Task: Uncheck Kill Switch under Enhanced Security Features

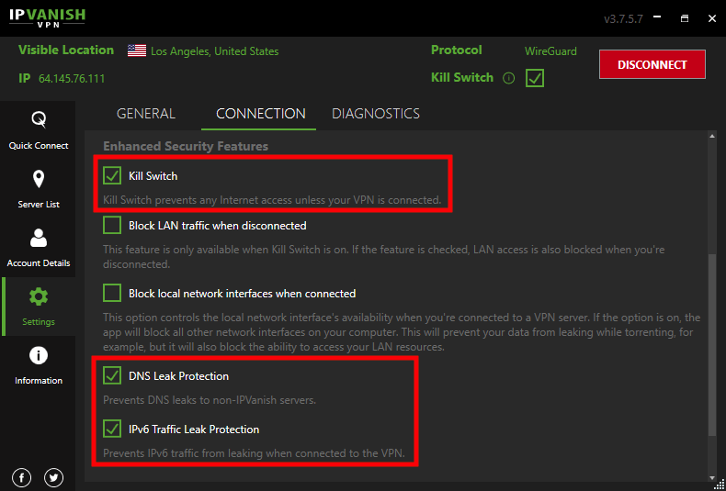Action: (112, 175)
